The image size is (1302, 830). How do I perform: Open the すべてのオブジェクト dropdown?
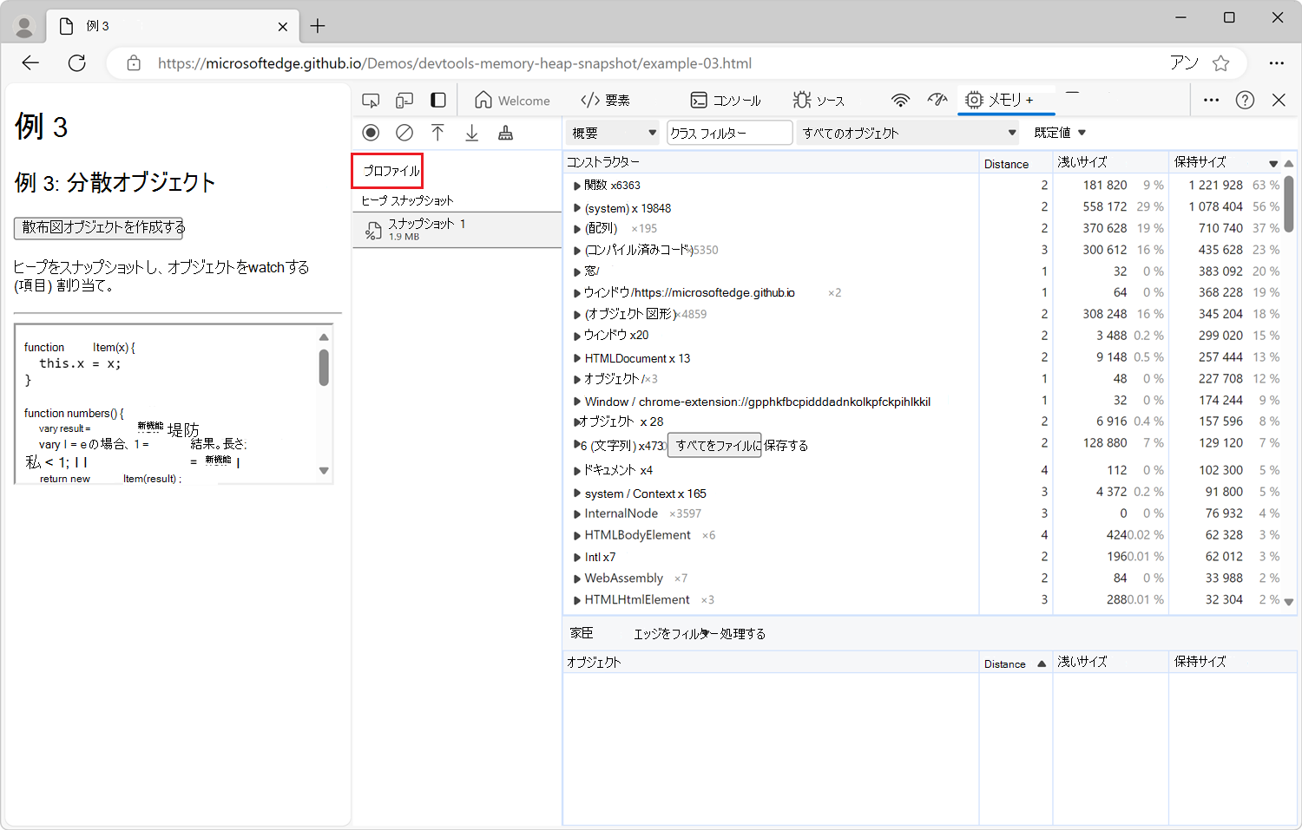908,133
